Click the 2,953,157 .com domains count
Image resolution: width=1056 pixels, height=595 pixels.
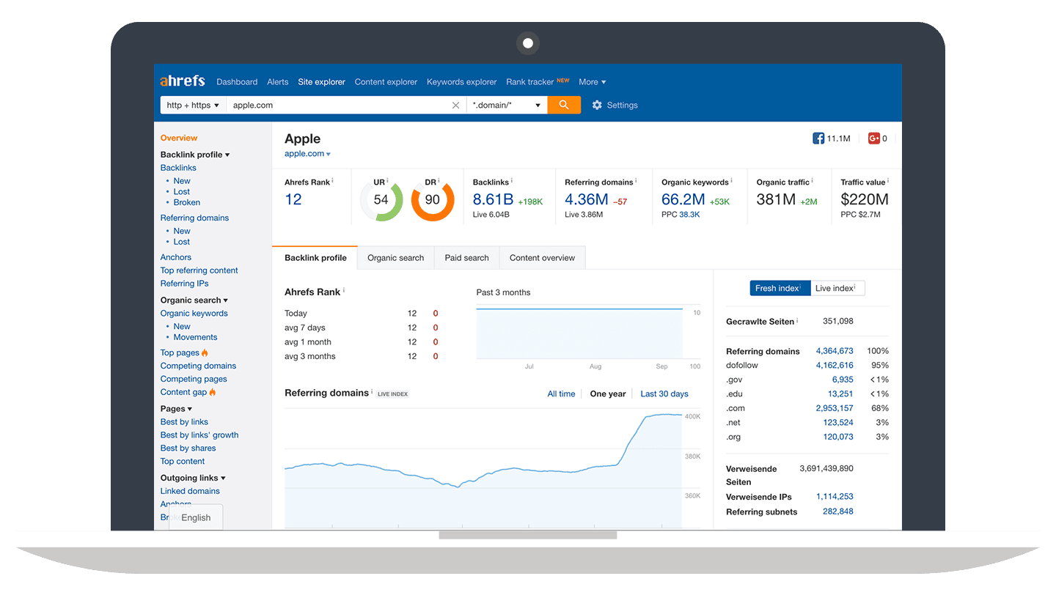[835, 408]
